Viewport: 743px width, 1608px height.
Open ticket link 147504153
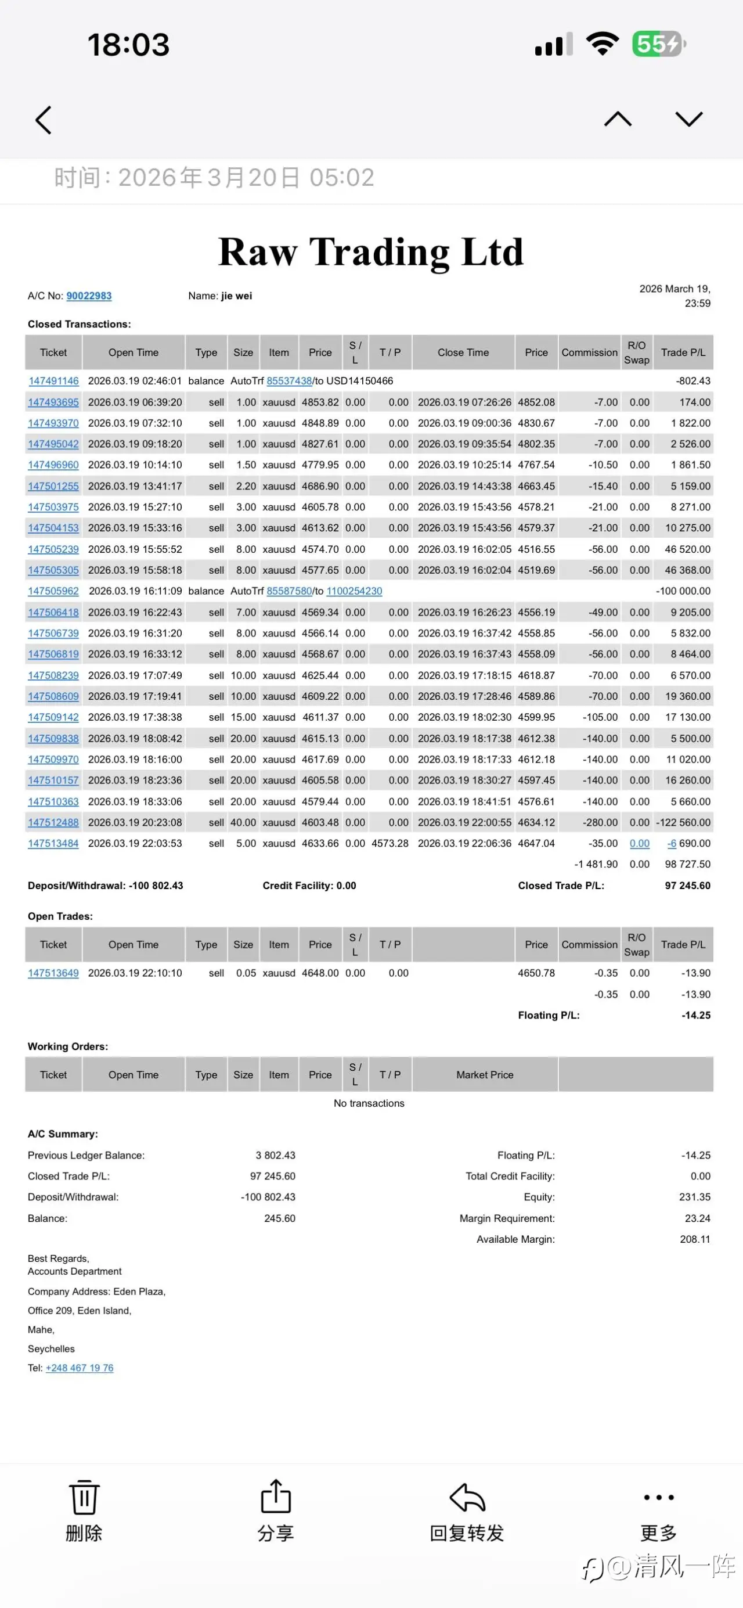pos(53,528)
